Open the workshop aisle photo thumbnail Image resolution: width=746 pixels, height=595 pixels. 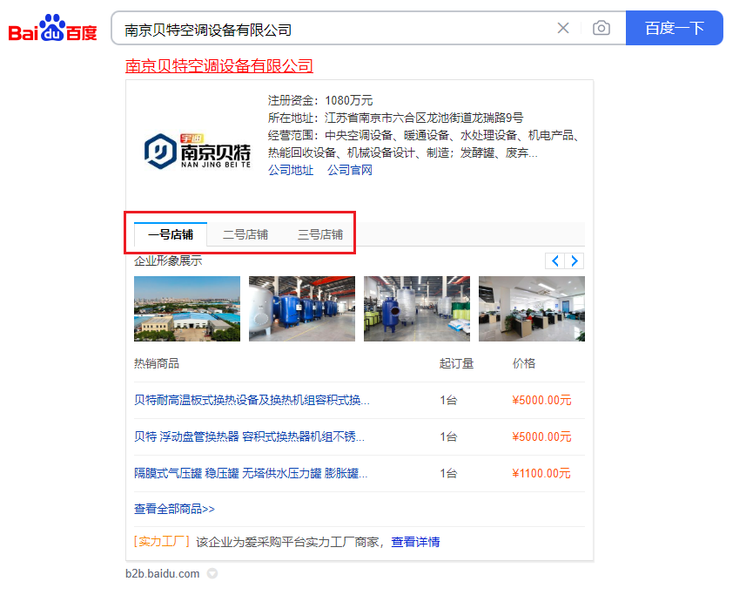point(417,308)
